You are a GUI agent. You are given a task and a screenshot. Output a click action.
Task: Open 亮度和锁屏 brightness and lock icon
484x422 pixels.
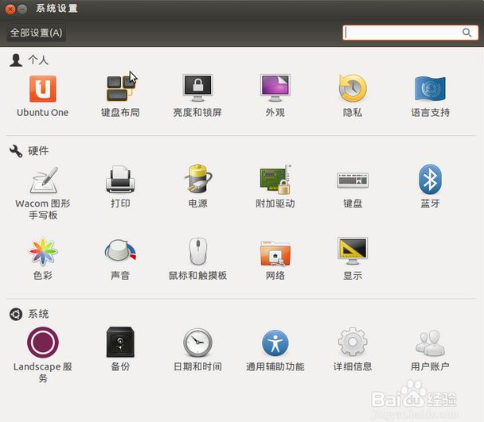pos(198,88)
